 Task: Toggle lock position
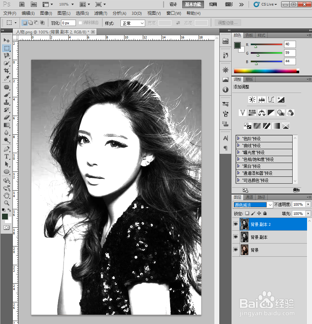[x=259, y=213]
